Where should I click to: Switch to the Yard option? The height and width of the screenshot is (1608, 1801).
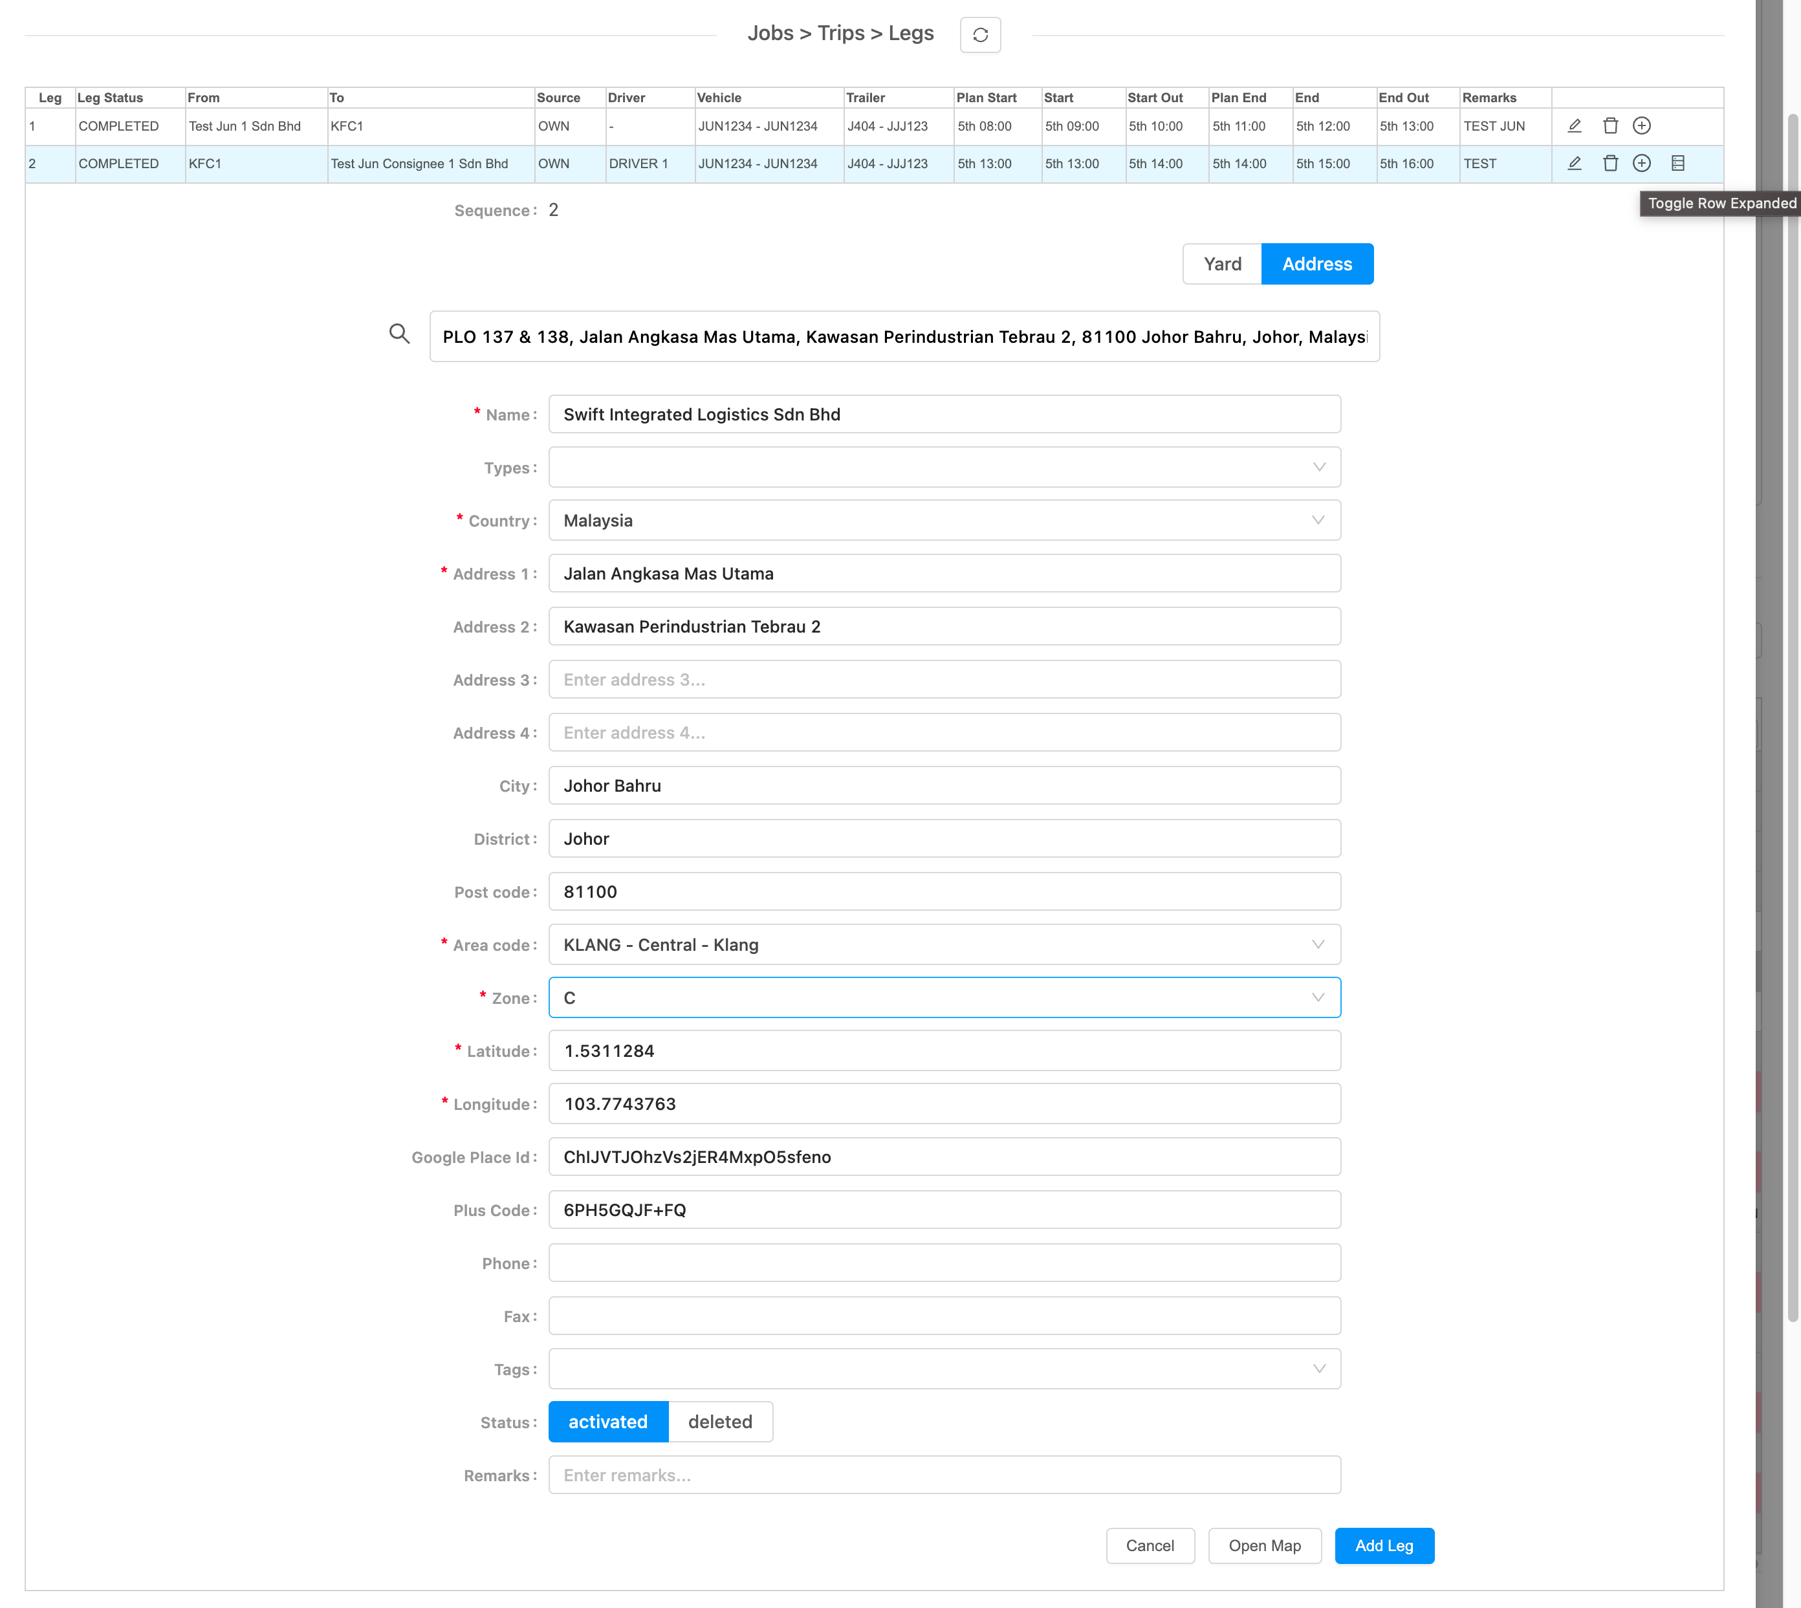pos(1221,264)
